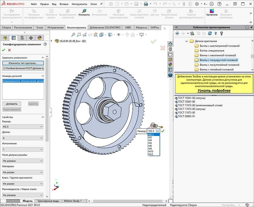
Task: Click the Print icon in title toolbar
Action: 146,4
